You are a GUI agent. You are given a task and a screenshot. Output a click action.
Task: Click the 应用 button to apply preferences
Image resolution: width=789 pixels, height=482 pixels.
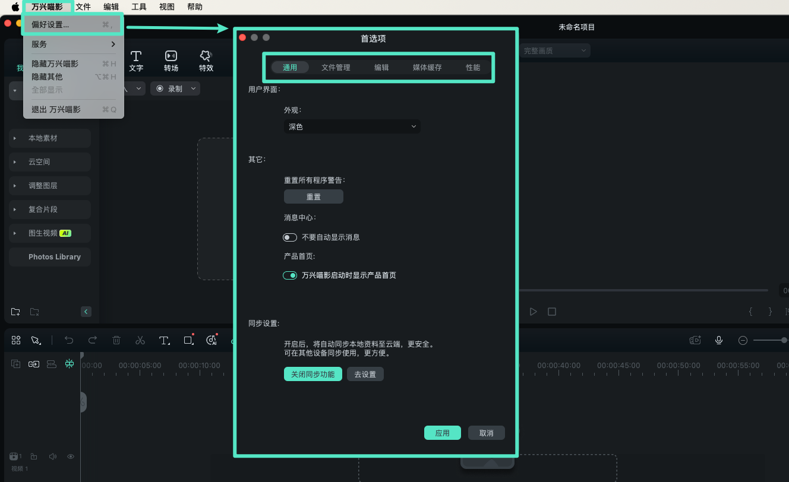[x=442, y=433]
